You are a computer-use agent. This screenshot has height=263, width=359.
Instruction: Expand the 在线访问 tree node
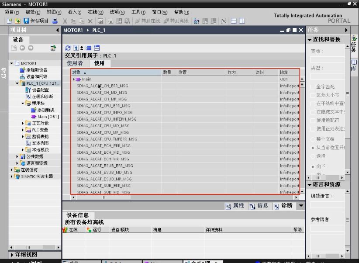[12, 170]
